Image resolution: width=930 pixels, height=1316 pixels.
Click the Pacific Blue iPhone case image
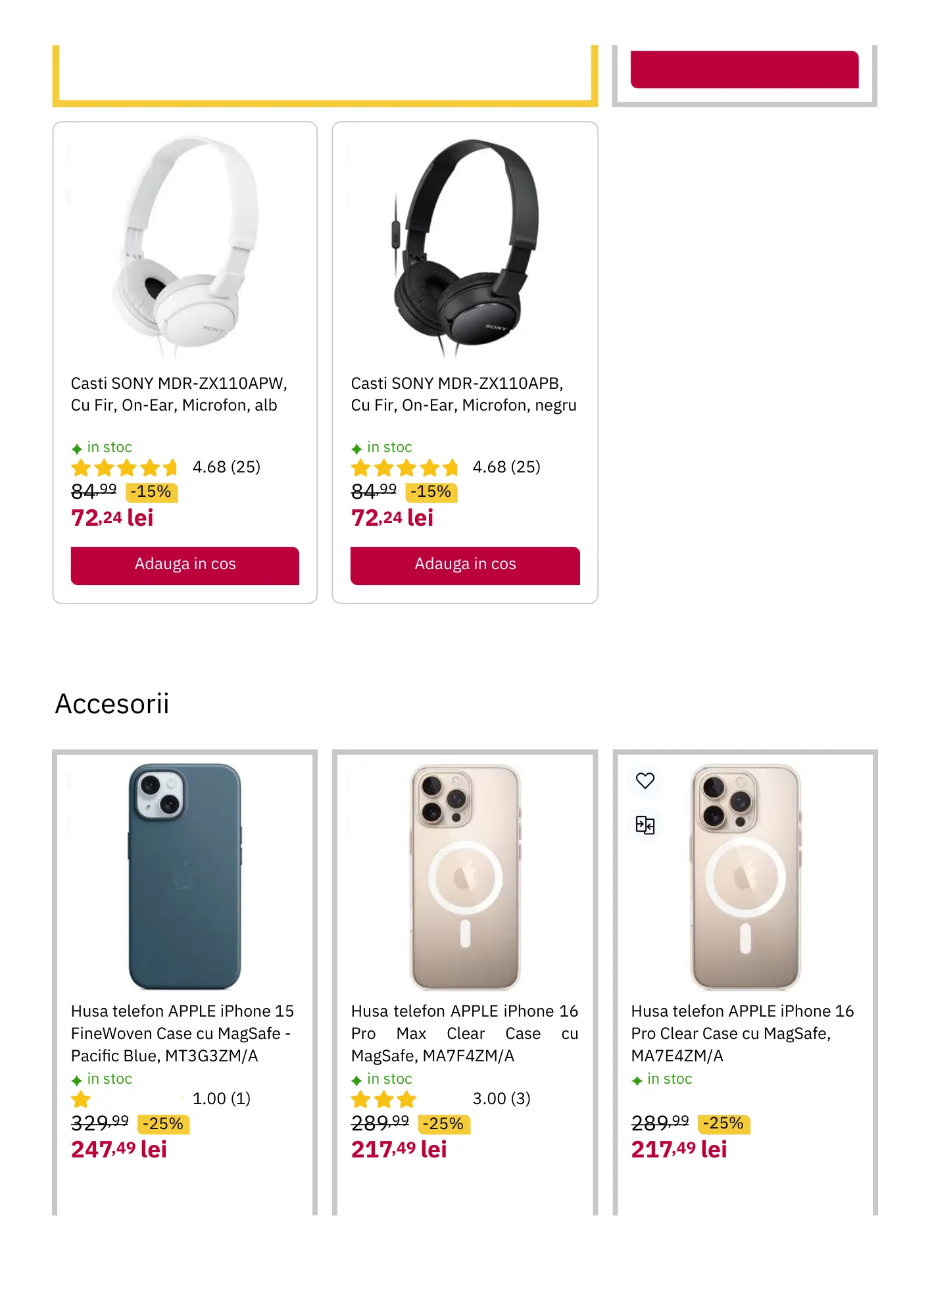tap(185, 875)
